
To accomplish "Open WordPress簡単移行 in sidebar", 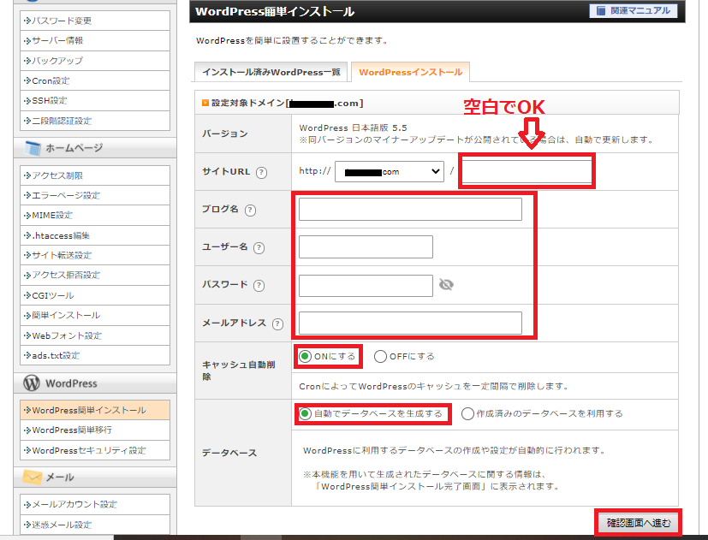I will pos(95,430).
